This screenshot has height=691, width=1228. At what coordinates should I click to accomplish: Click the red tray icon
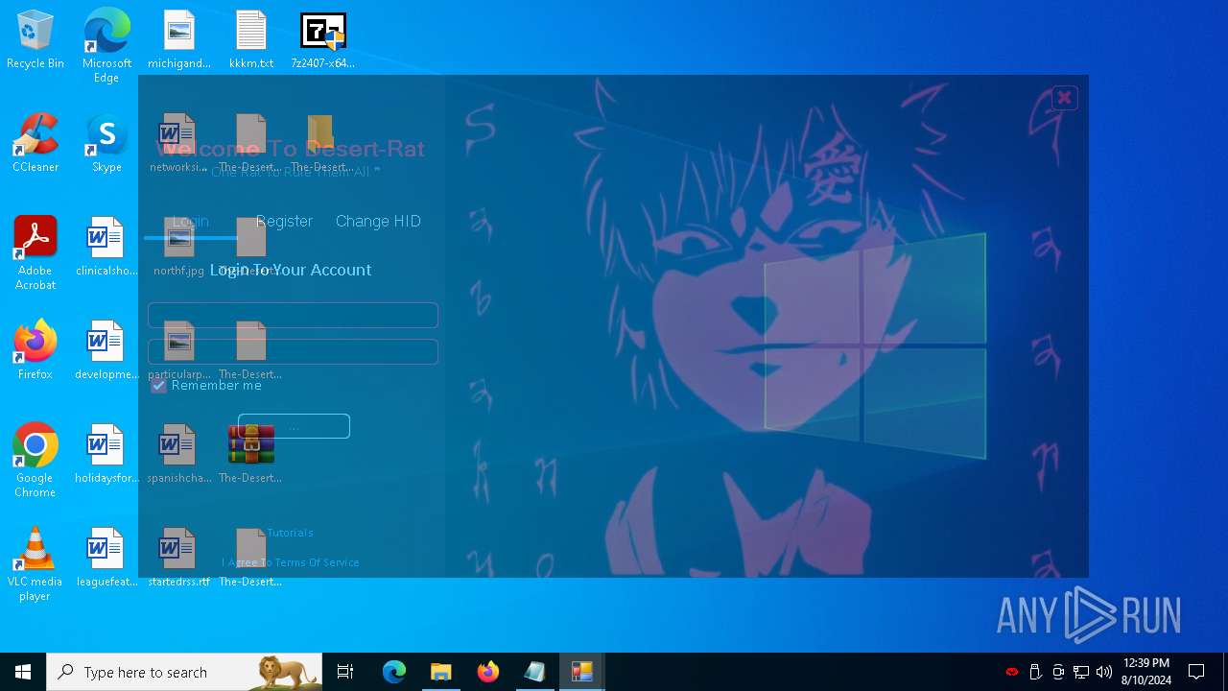(1011, 672)
